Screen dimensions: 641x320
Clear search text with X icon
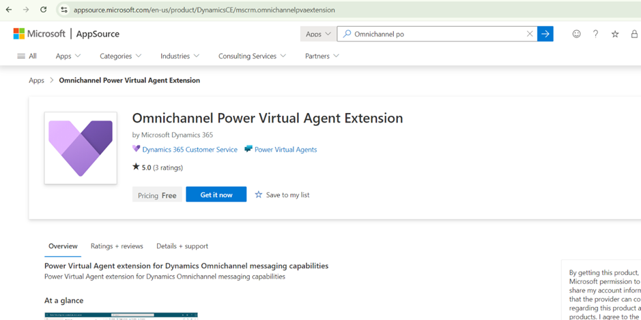click(530, 34)
